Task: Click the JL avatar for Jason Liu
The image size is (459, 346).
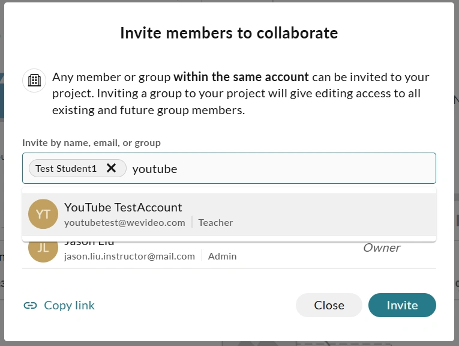Action: [x=43, y=252]
